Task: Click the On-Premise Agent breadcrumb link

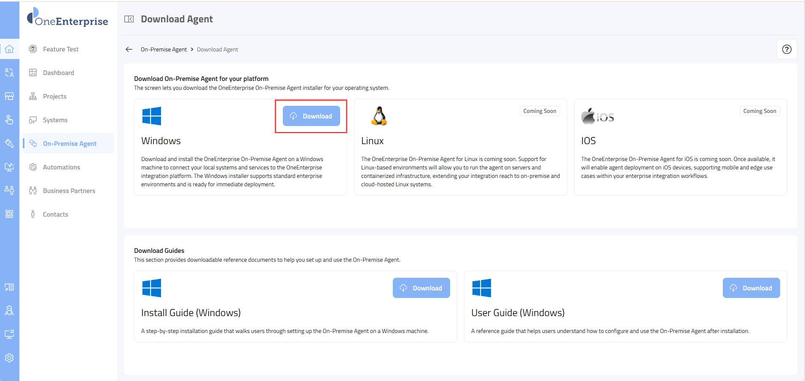Action: point(164,49)
